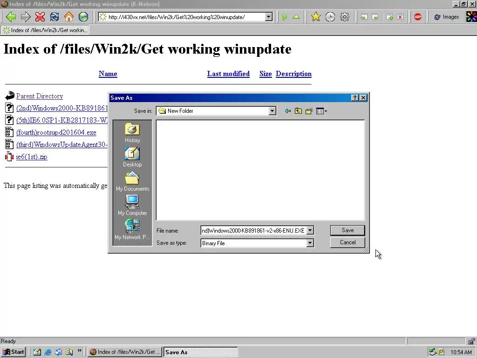The image size is (477, 358).
Task: Click the green Up directory triangle icon
Action: click(x=296, y=17)
